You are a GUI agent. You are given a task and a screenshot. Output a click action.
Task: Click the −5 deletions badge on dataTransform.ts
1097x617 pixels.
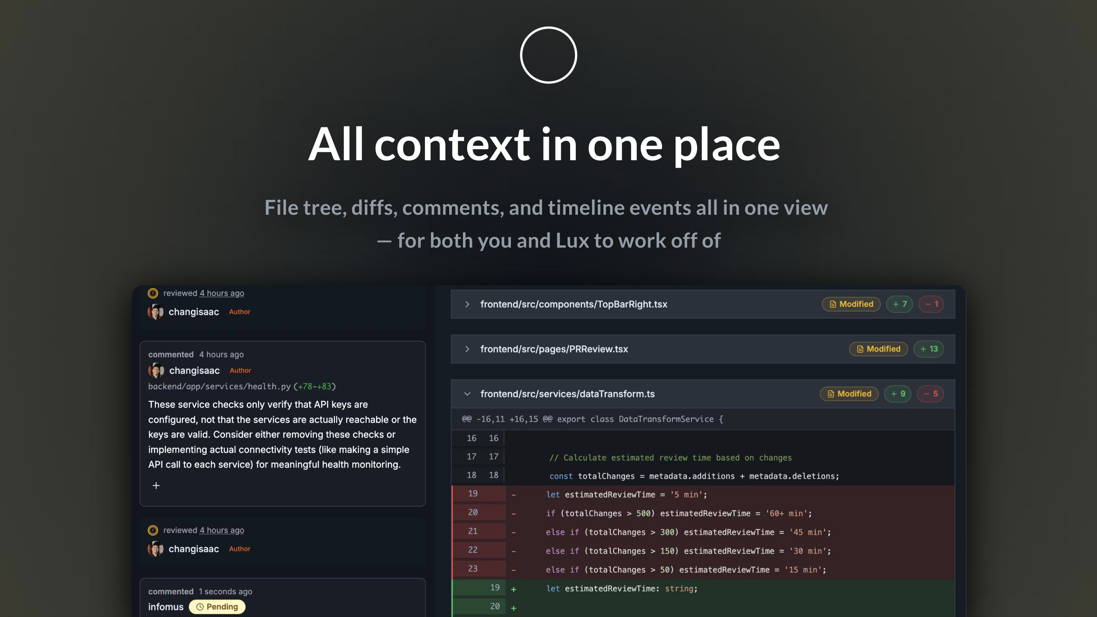[930, 394]
